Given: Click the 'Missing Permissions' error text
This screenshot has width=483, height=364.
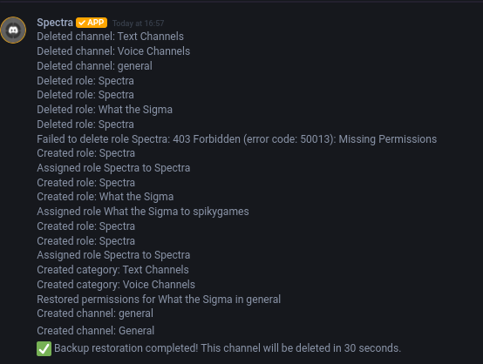Looking at the screenshot, I should click(388, 139).
